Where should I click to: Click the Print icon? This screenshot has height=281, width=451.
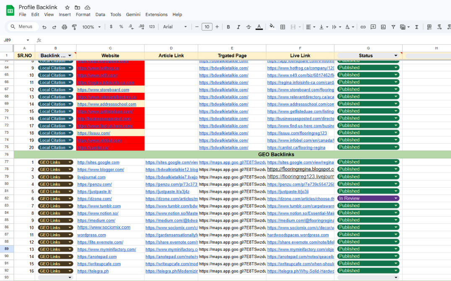click(x=64, y=27)
